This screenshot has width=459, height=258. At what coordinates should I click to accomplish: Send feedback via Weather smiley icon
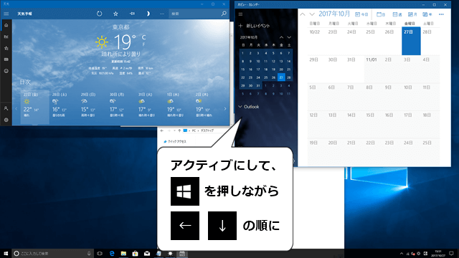pyautogui.click(x=6, y=71)
